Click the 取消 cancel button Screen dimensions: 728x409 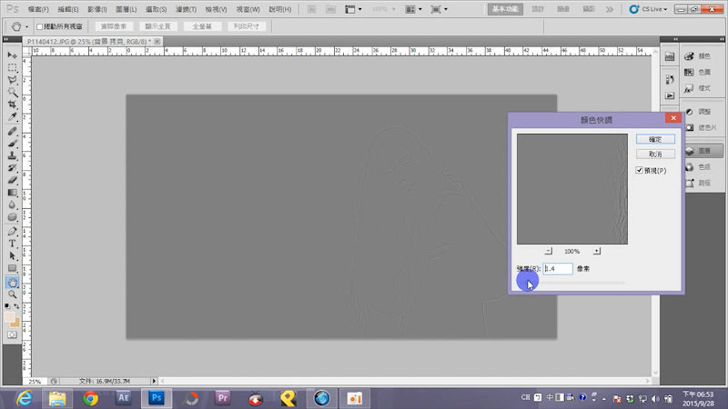[655, 155]
